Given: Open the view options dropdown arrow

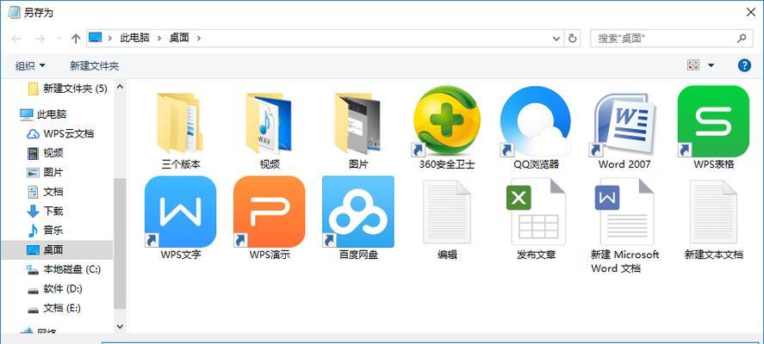Looking at the screenshot, I should [x=711, y=65].
